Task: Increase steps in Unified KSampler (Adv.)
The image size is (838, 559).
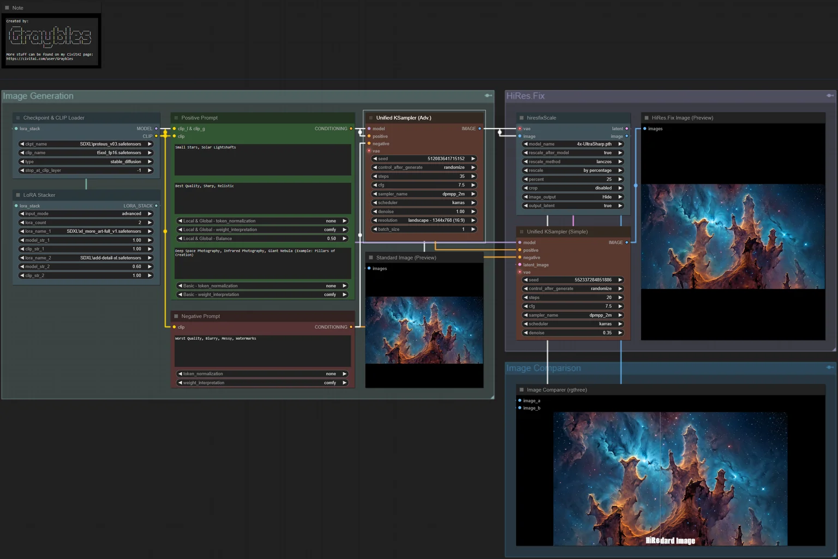Action: click(473, 176)
